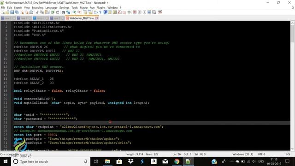The width and height of the screenshot is (295, 166).
Task: Click Windows (CR LF) in status bar
Action: coord(243,154)
